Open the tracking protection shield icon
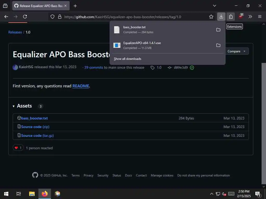Viewport: 266px width, 199px height. click(x=52, y=17)
